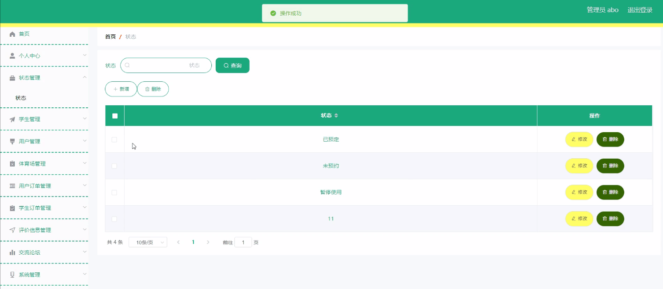Viewport: 663px width, 289px height.
Task: Click the 用户管理 monitor icon
Action: pyautogui.click(x=12, y=141)
